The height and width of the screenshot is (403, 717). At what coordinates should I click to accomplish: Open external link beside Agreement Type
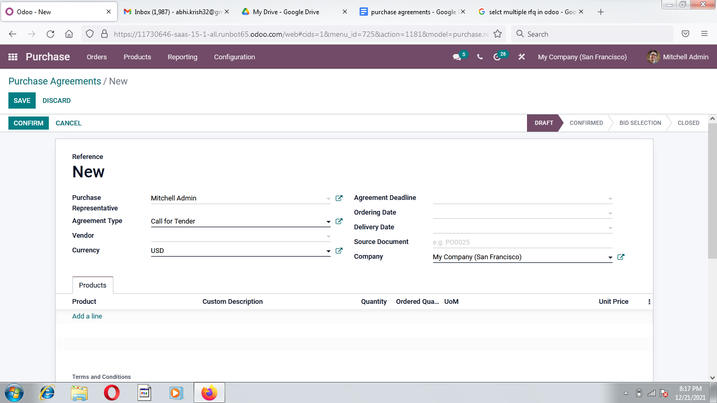(x=339, y=221)
